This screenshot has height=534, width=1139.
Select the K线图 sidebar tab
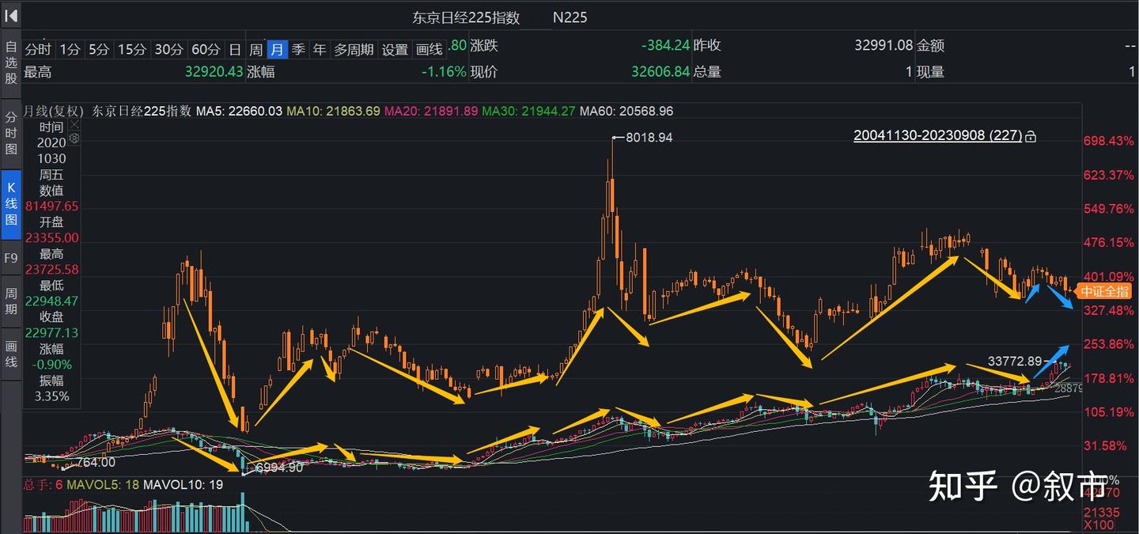[10, 204]
